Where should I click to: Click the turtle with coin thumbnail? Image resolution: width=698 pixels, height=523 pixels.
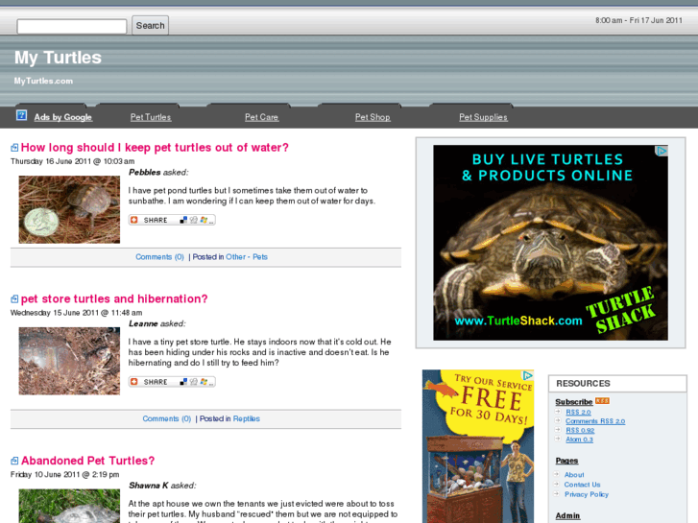click(69, 209)
